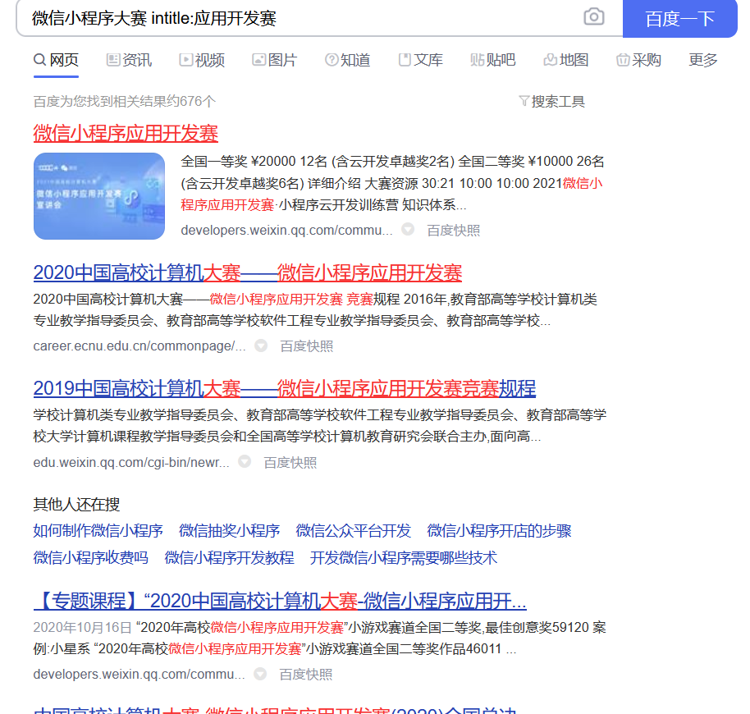Open 百度快照 for edu.weixin.qq.com result
The height and width of the screenshot is (714, 750).
[x=290, y=462]
